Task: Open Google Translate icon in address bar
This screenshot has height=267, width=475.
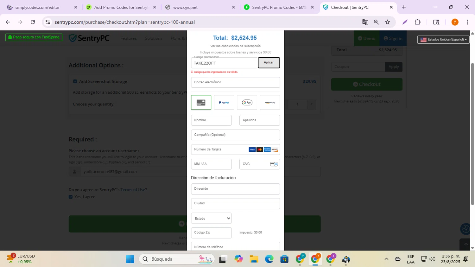Action: coord(365,22)
